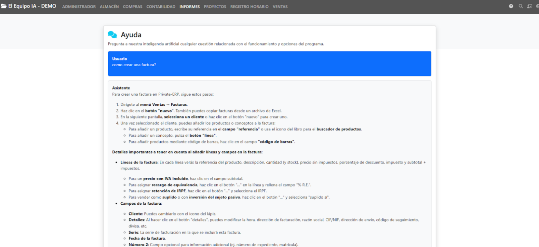This screenshot has width=539, height=247.
Task: Click the chat bubbles icon beside Ayuda
Action: [x=112, y=35]
